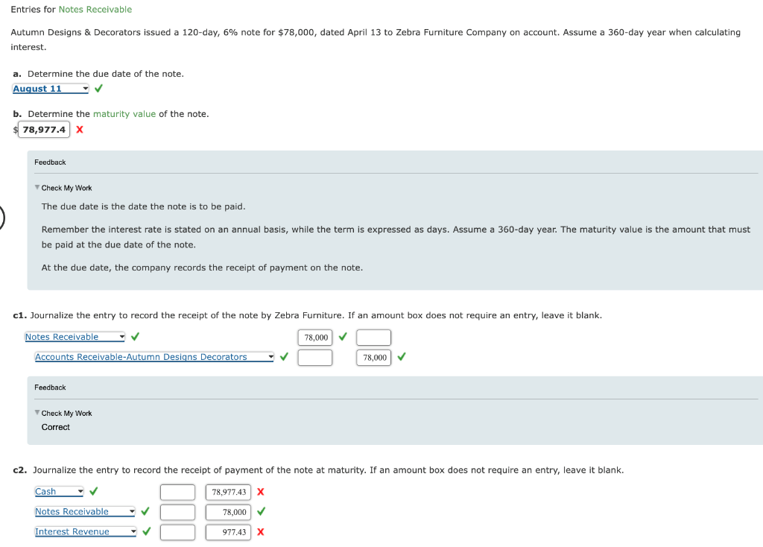Click the maturity value input showing 78,977.4
Image resolution: width=763 pixels, height=547 pixels.
coord(43,129)
